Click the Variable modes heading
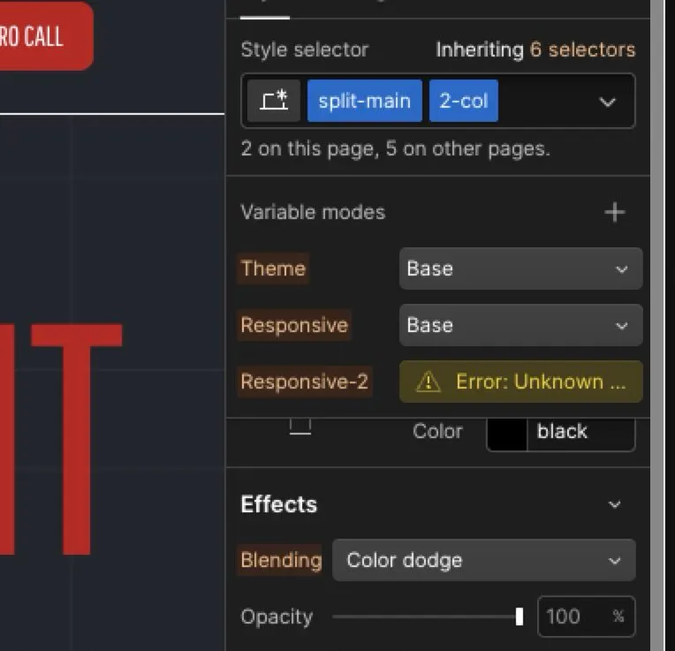 coord(313,212)
